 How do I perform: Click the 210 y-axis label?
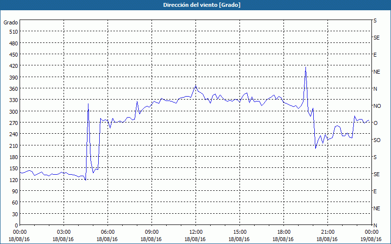click(14, 145)
